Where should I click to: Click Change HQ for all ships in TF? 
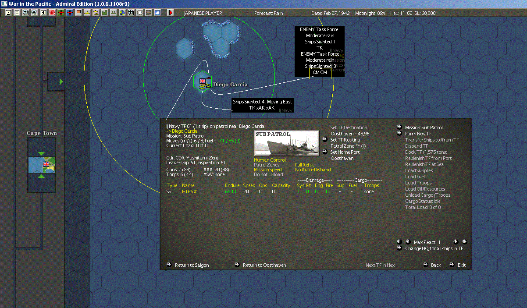click(x=434, y=248)
